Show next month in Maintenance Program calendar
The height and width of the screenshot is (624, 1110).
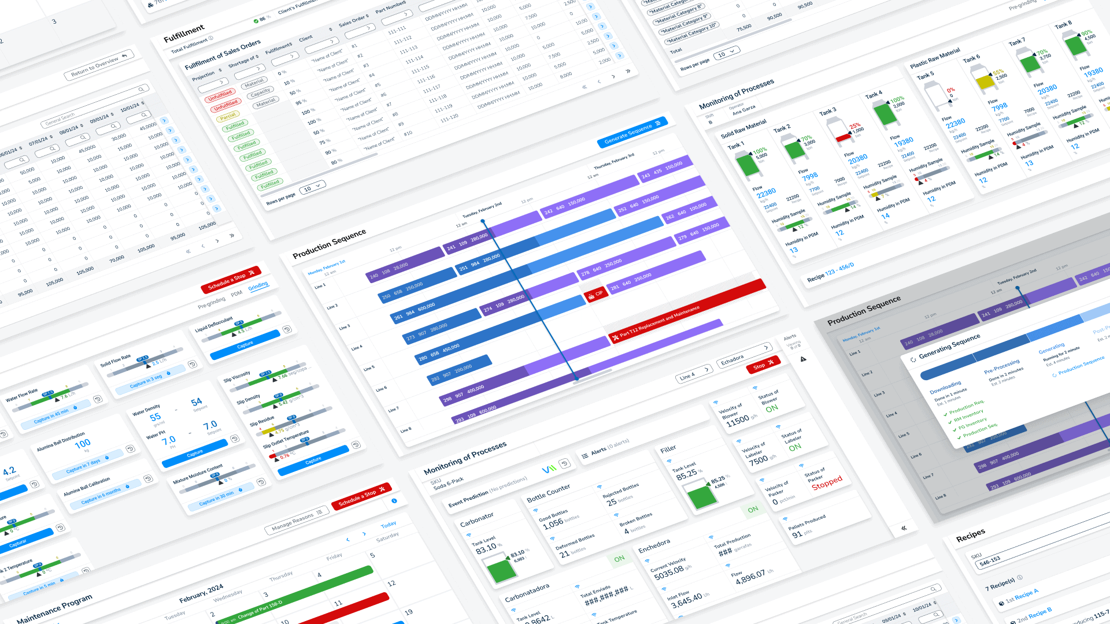pyautogui.click(x=364, y=534)
